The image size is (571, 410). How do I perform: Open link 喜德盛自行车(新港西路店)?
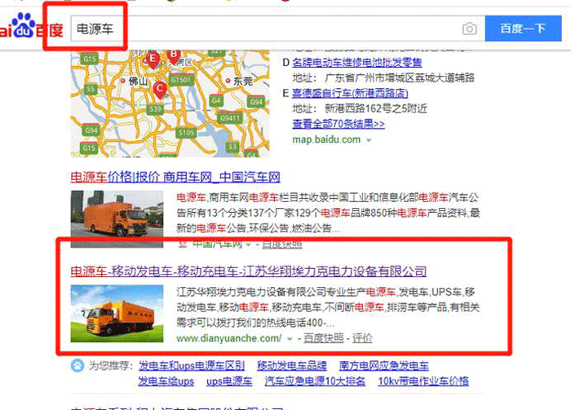point(350,93)
